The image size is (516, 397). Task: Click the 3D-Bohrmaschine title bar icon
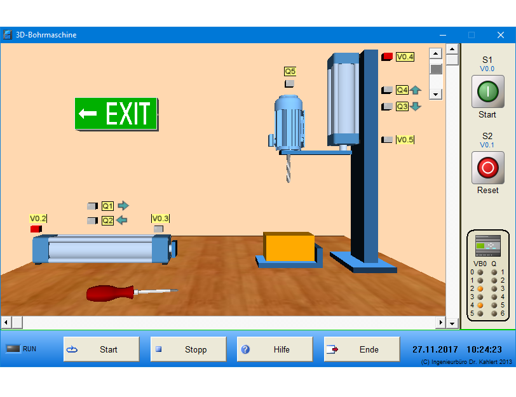[8, 35]
